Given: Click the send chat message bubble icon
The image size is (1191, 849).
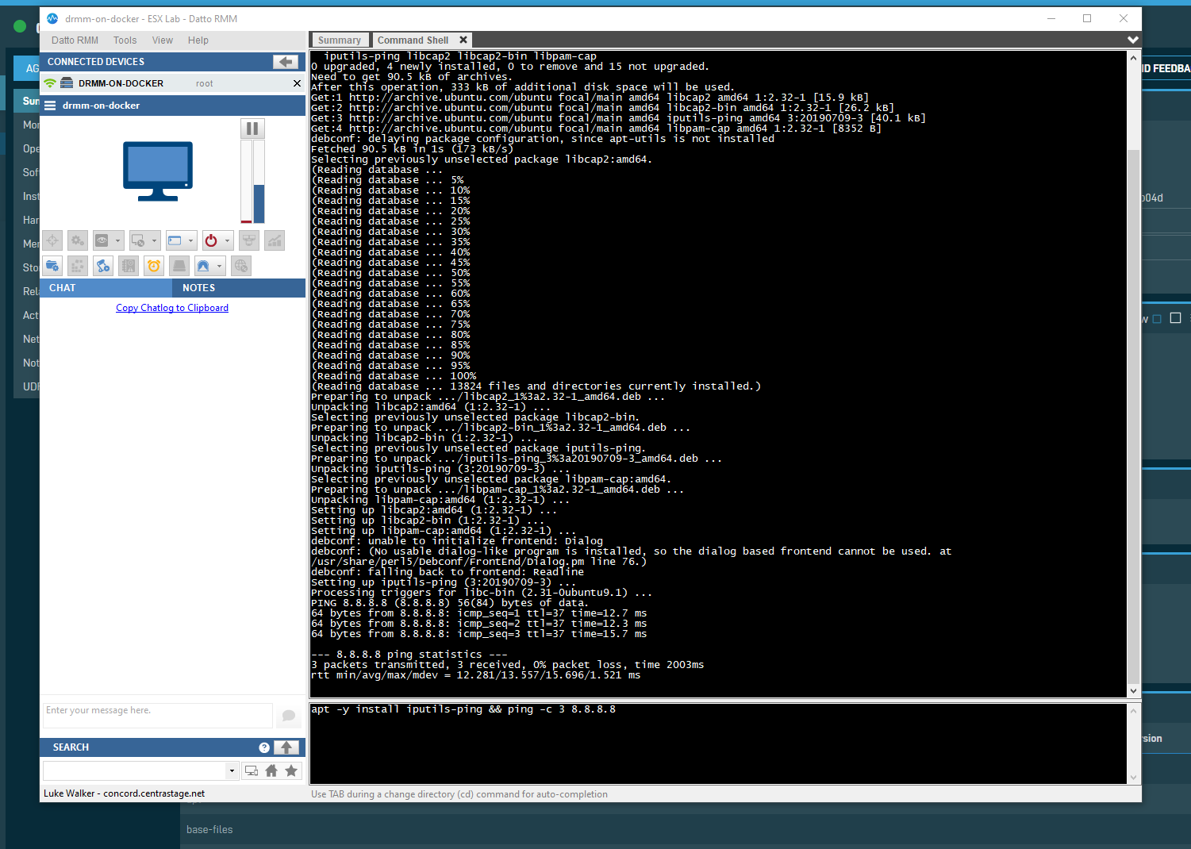Looking at the screenshot, I should click(289, 716).
